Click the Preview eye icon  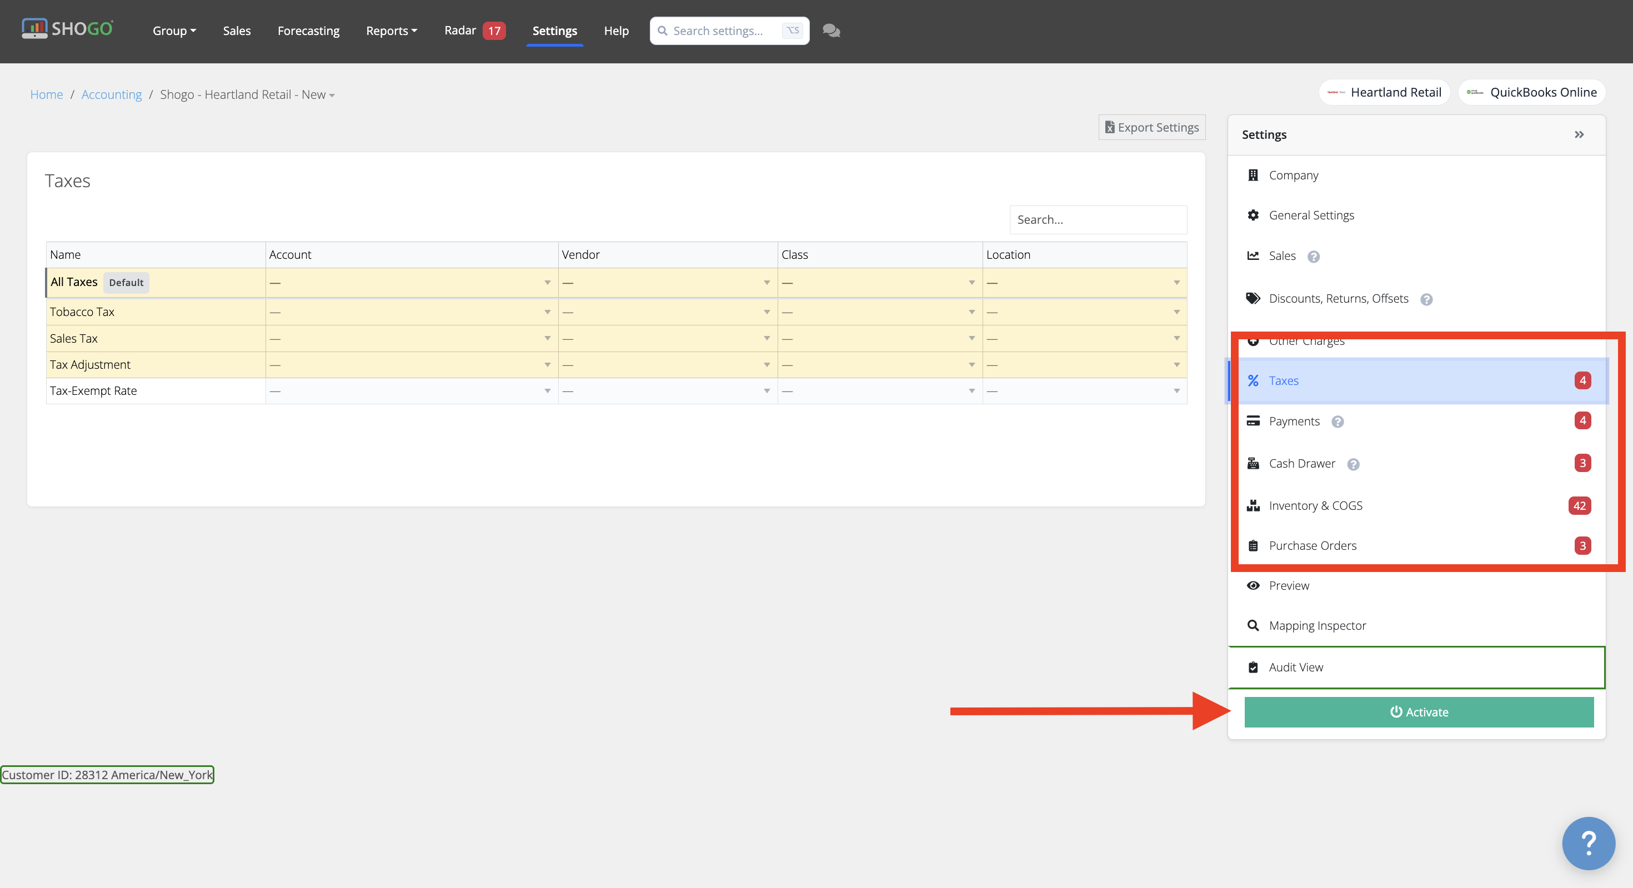(1253, 586)
